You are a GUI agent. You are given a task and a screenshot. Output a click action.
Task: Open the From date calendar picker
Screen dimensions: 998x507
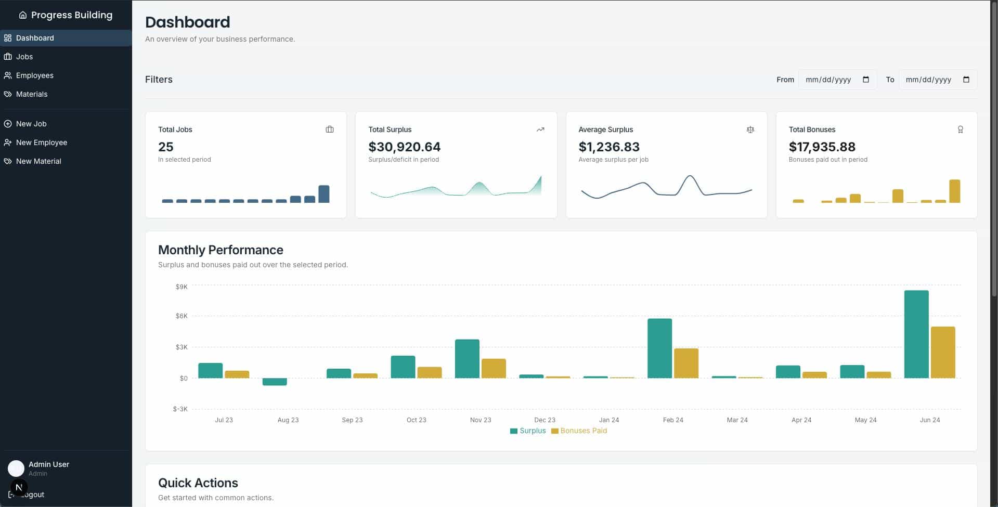[x=865, y=80]
